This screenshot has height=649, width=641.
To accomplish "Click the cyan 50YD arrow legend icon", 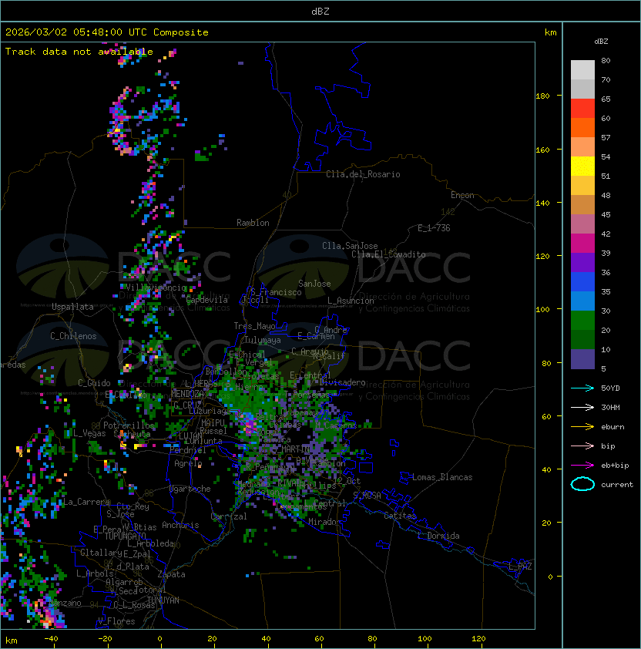I will click(x=582, y=388).
